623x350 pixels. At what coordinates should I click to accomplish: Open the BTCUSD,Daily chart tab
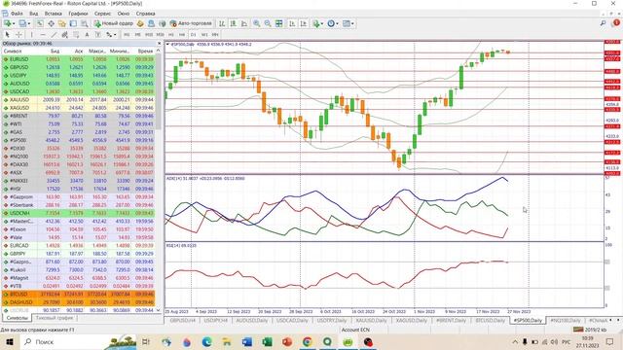490,320
